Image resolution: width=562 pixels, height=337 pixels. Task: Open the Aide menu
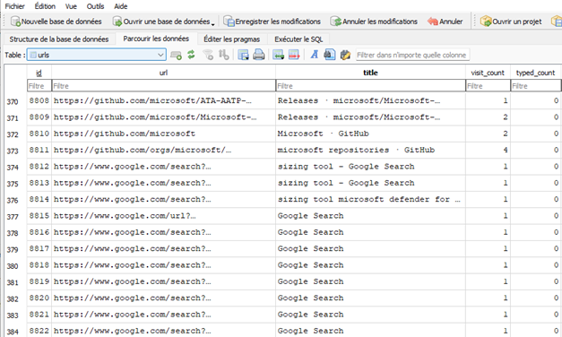click(121, 6)
